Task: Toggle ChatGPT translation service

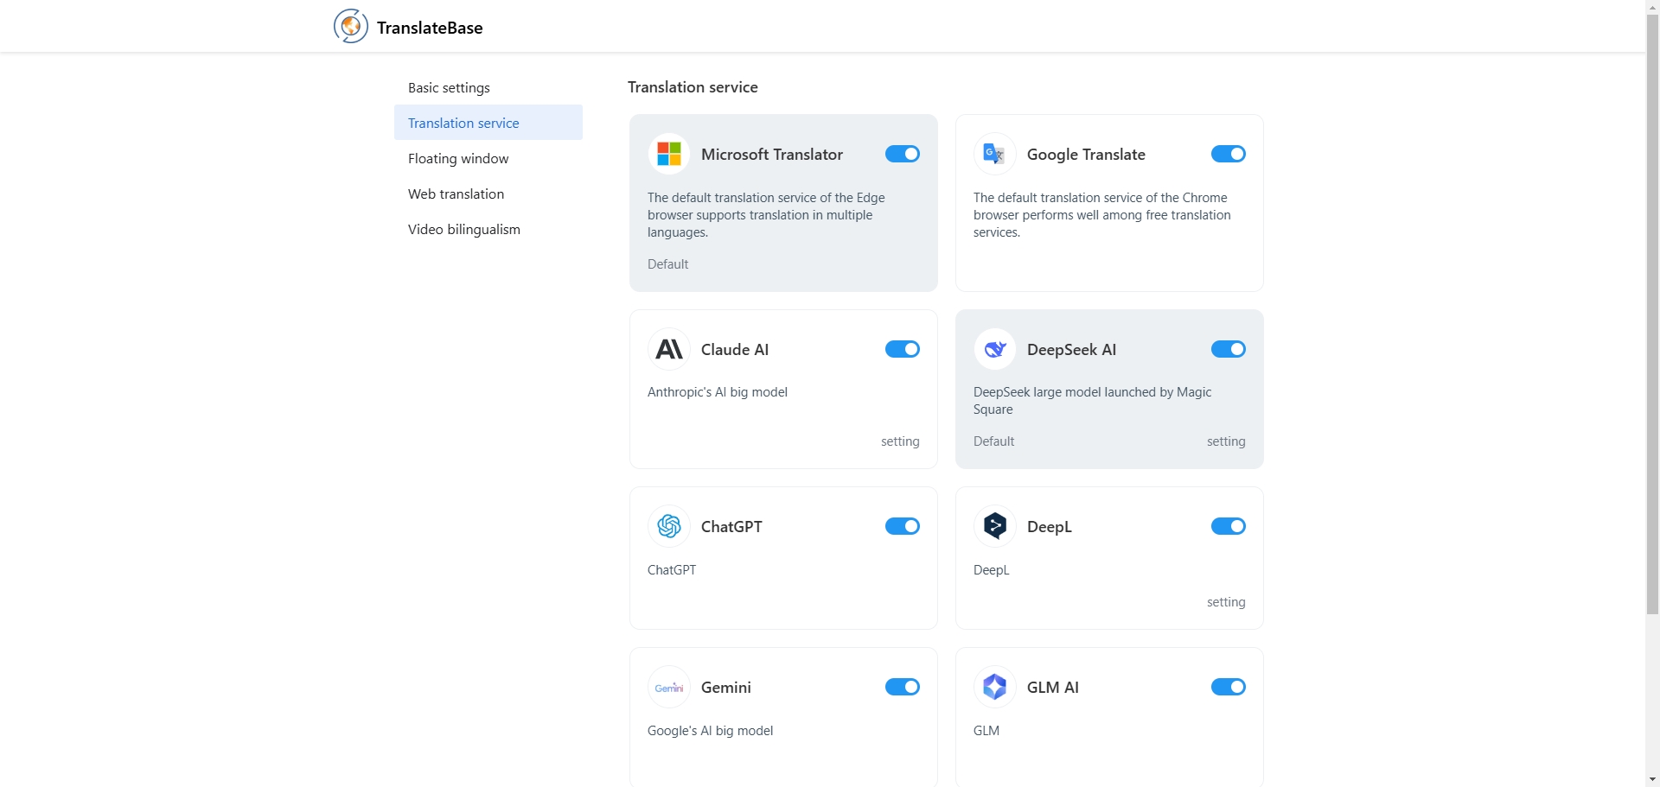Action: [902, 526]
